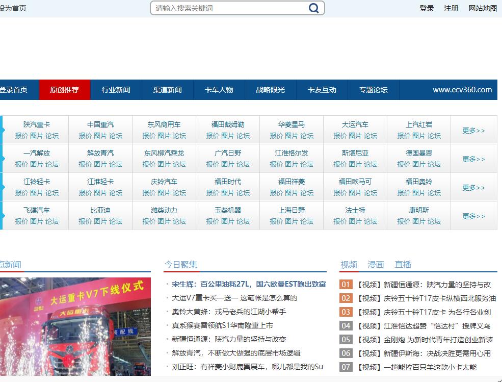Expand the 飞碟汽车 row 更多>> link

[x=473, y=216]
